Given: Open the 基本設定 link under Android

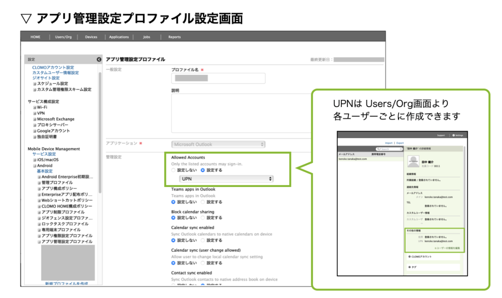Looking at the screenshot, I should [x=45, y=171].
